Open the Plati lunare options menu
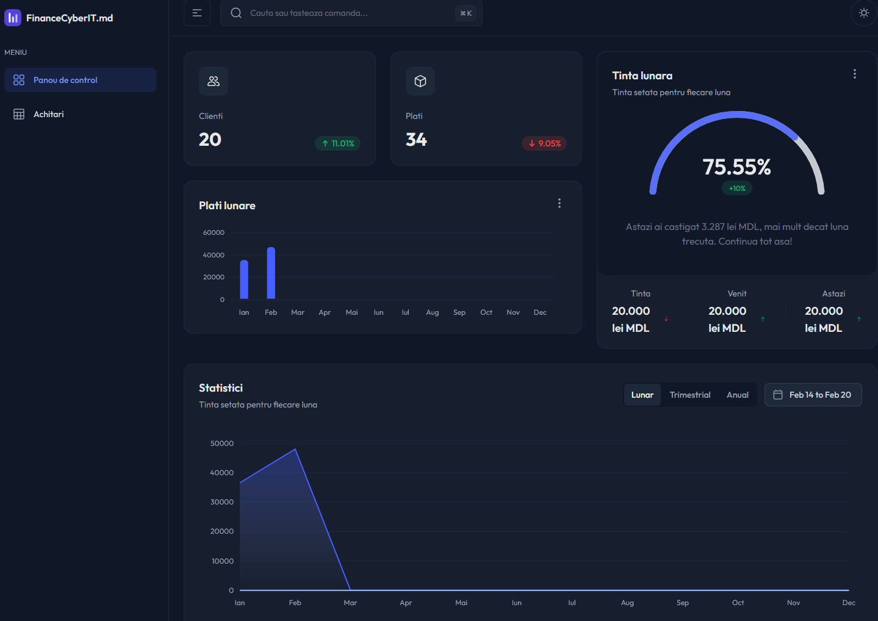Viewport: 878px width, 621px height. tap(559, 203)
